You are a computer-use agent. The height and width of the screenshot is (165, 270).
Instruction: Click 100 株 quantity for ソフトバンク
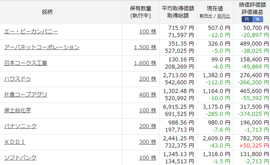pyautogui.click(x=148, y=158)
